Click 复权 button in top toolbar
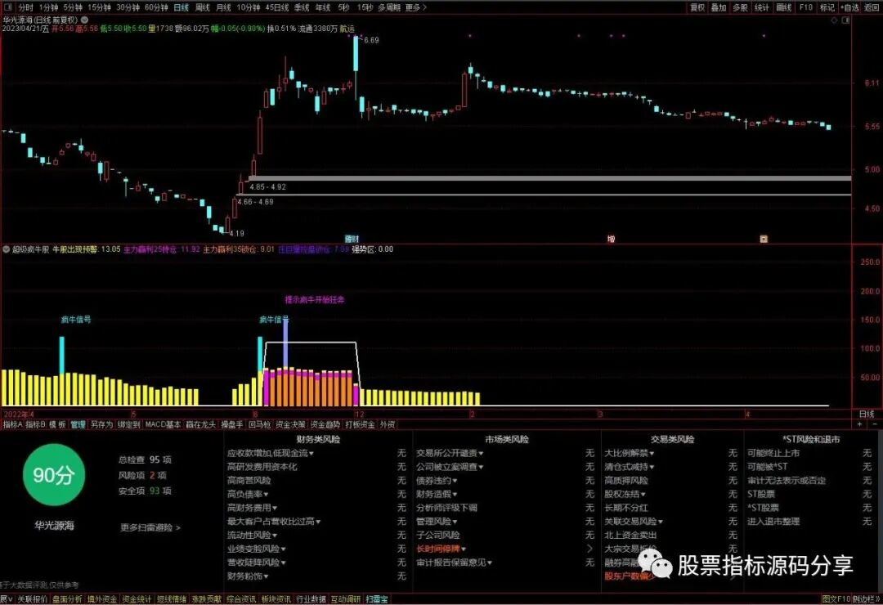Viewport: 883px width, 605px height. pos(697,7)
